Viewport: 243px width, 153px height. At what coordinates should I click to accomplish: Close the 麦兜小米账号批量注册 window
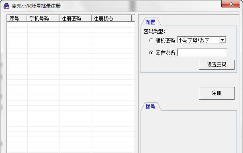(x=231, y=4)
